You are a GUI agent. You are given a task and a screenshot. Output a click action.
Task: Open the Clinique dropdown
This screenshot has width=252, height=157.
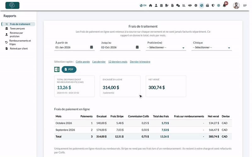(211, 47)
